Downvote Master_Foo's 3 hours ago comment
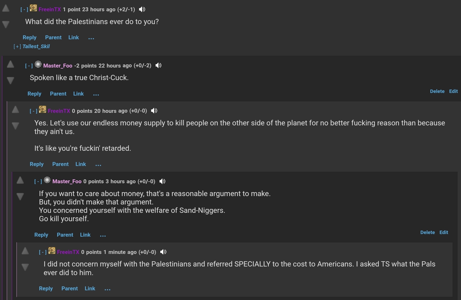461x300 pixels. [x=20, y=196]
